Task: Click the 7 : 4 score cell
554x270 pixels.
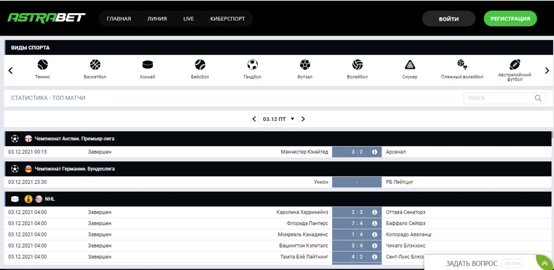Action: 357,223
